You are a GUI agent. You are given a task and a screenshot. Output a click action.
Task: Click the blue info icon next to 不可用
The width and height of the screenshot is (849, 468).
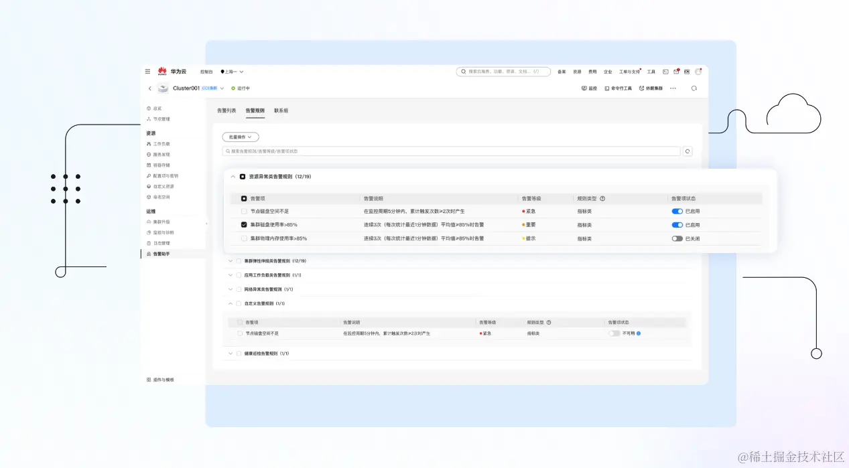click(639, 333)
